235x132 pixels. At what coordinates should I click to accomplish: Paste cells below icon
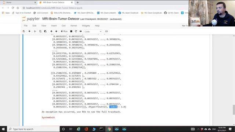pyautogui.click(x=46, y=32)
